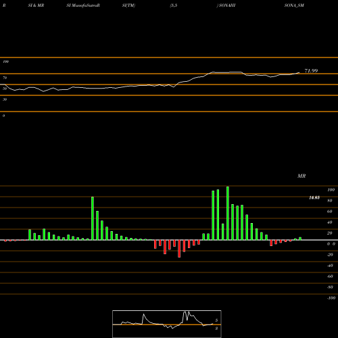
Task: Click the 71.99 RSI value label
Action: coord(311,71)
